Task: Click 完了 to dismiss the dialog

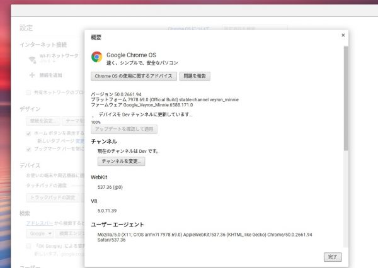Action: [333, 257]
